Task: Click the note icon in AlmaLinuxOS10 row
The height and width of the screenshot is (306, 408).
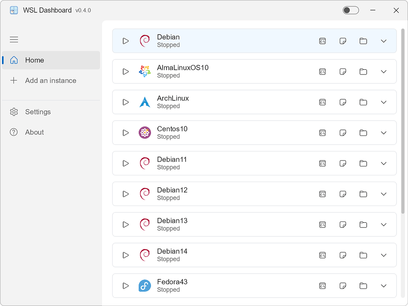Action: 343,72
